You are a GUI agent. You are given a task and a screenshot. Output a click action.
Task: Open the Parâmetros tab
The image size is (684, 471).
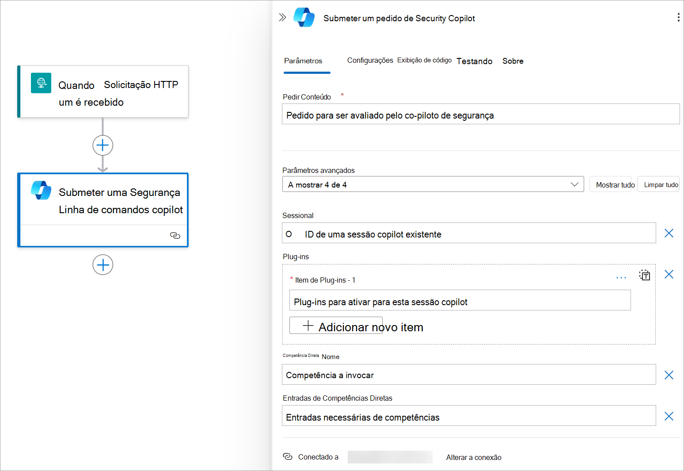click(303, 61)
